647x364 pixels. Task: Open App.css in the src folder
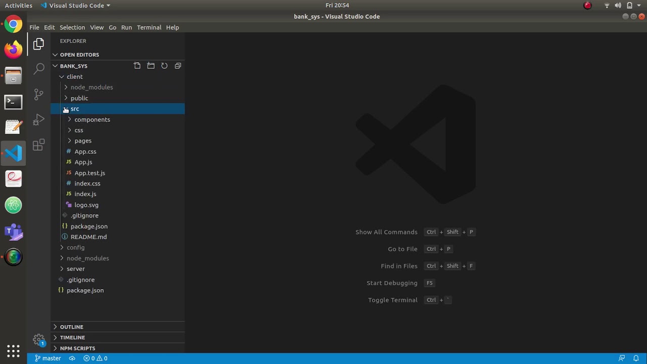click(x=118, y=152)
